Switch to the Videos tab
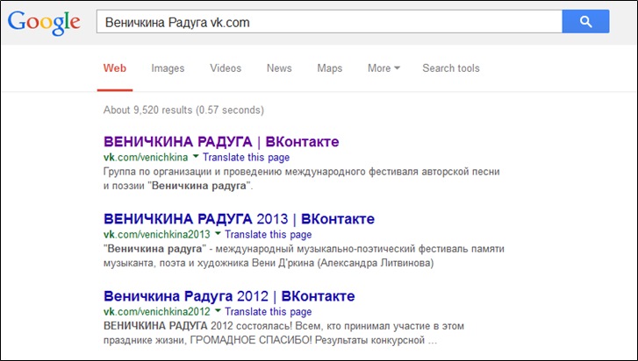The image size is (638, 361). pos(226,68)
